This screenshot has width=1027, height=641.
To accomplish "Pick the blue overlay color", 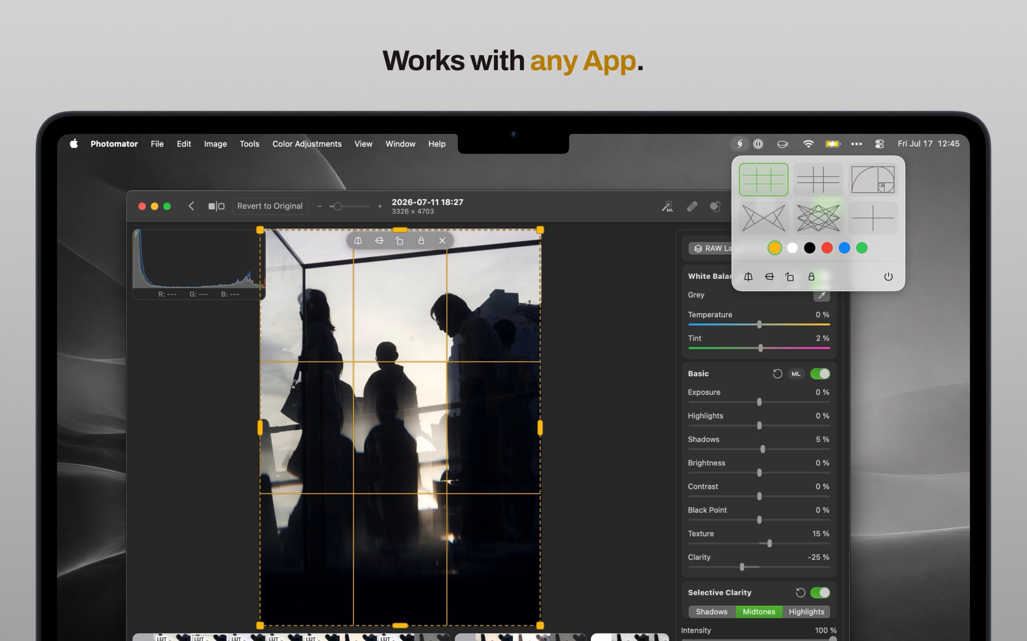I will coord(844,248).
